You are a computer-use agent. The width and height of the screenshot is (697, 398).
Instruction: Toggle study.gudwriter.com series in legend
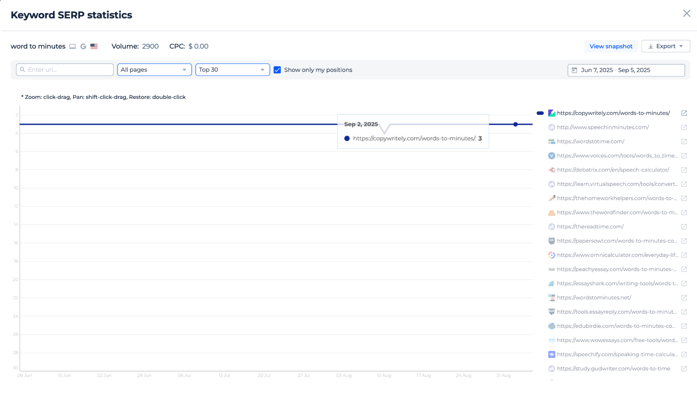pyautogui.click(x=613, y=369)
